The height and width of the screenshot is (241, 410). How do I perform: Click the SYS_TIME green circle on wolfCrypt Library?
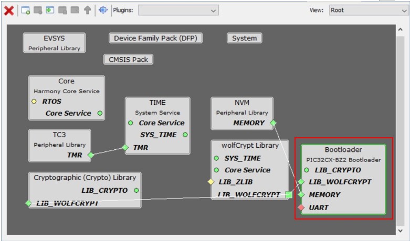pyautogui.click(x=216, y=158)
